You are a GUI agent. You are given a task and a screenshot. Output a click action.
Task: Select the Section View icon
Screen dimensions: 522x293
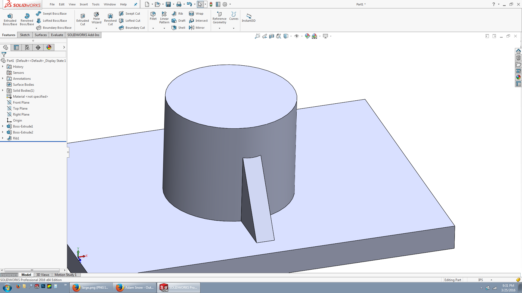click(271, 36)
